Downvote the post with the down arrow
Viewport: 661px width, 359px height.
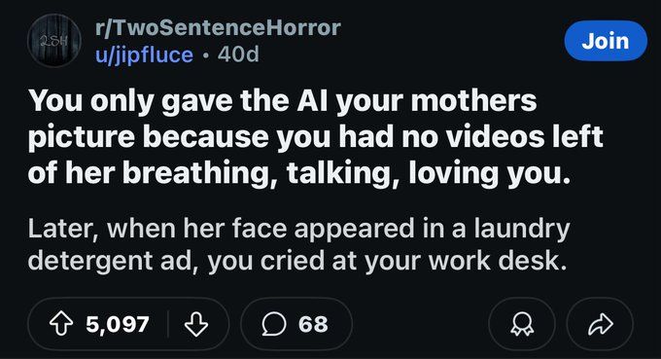196,324
